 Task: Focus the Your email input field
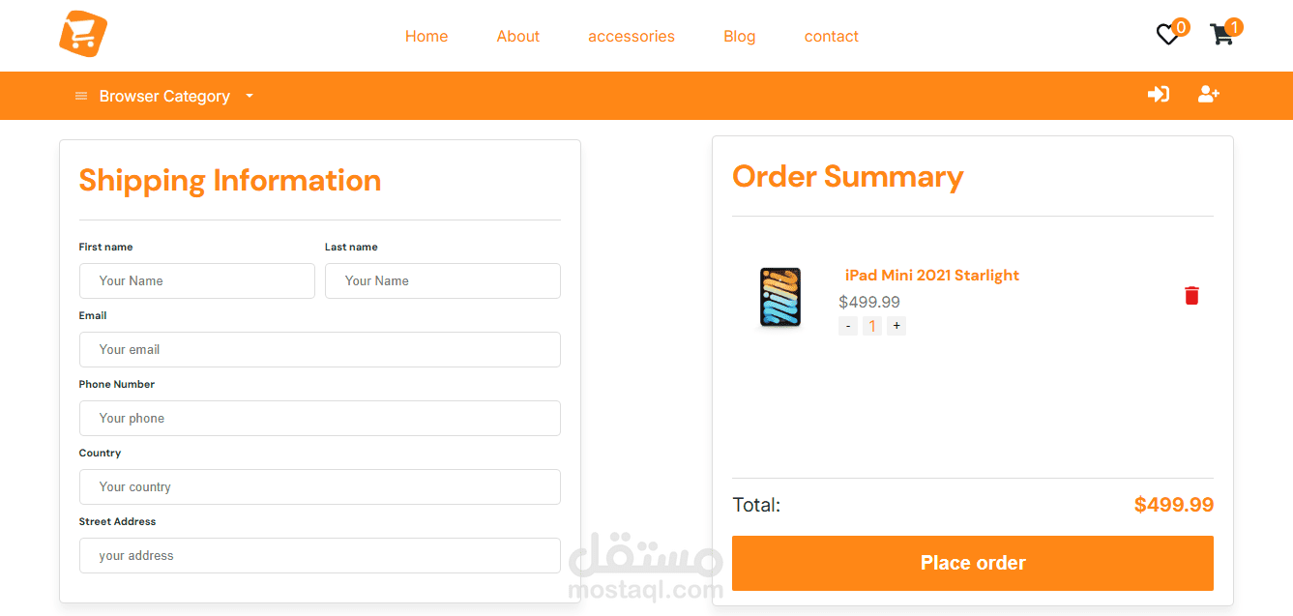coord(320,349)
